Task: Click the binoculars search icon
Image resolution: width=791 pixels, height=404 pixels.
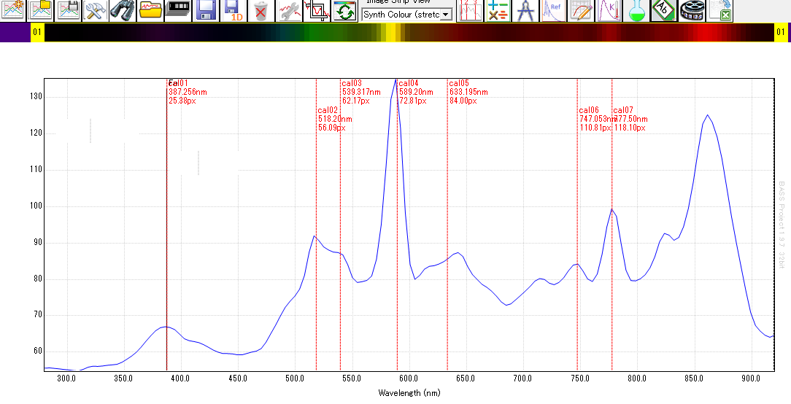Action: (123, 10)
